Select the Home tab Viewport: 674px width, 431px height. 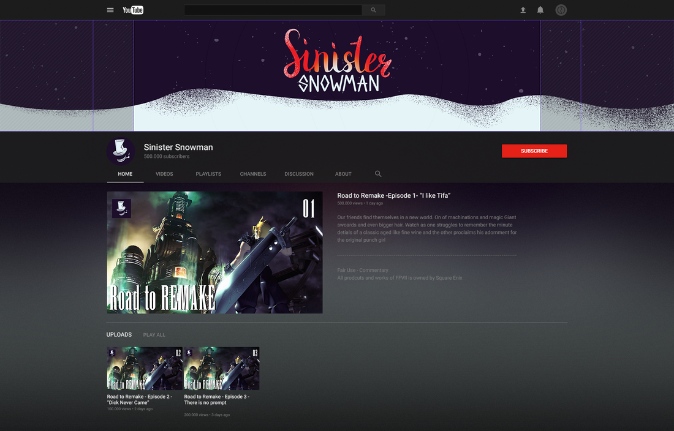125,174
